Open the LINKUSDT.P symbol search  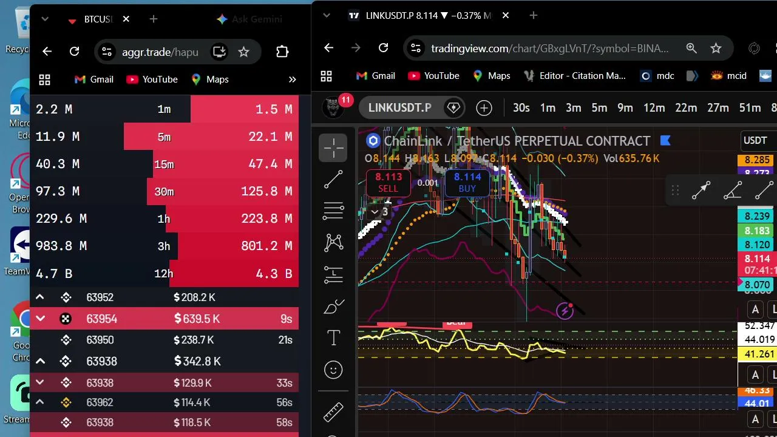click(399, 108)
